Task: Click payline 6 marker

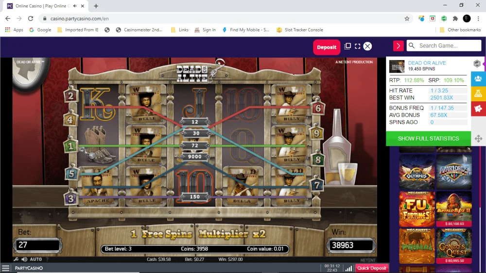Action: coord(318,108)
